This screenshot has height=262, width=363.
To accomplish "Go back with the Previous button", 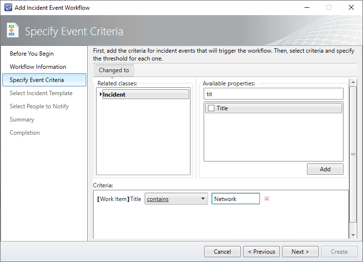I will pos(261,252).
